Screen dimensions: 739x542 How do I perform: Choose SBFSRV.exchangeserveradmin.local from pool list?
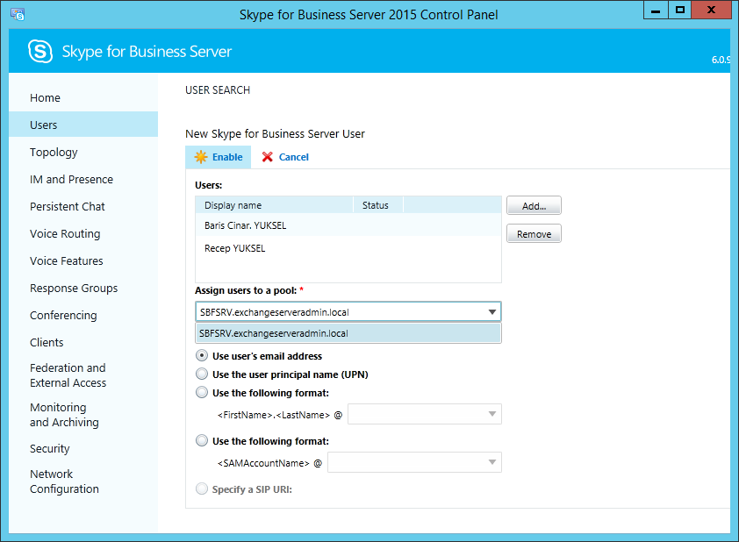tap(348, 333)
